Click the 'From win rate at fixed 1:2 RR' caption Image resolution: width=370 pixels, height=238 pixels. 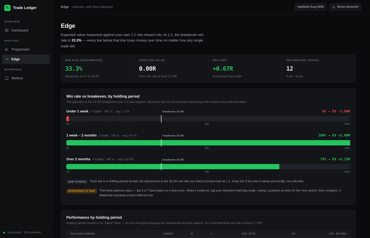pos(158,76)
